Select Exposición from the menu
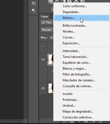This screenshot has width=110, height=124. coord(82,43)
